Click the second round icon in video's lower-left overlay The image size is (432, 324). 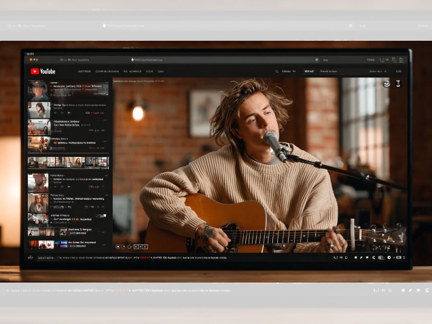point(124,247)
